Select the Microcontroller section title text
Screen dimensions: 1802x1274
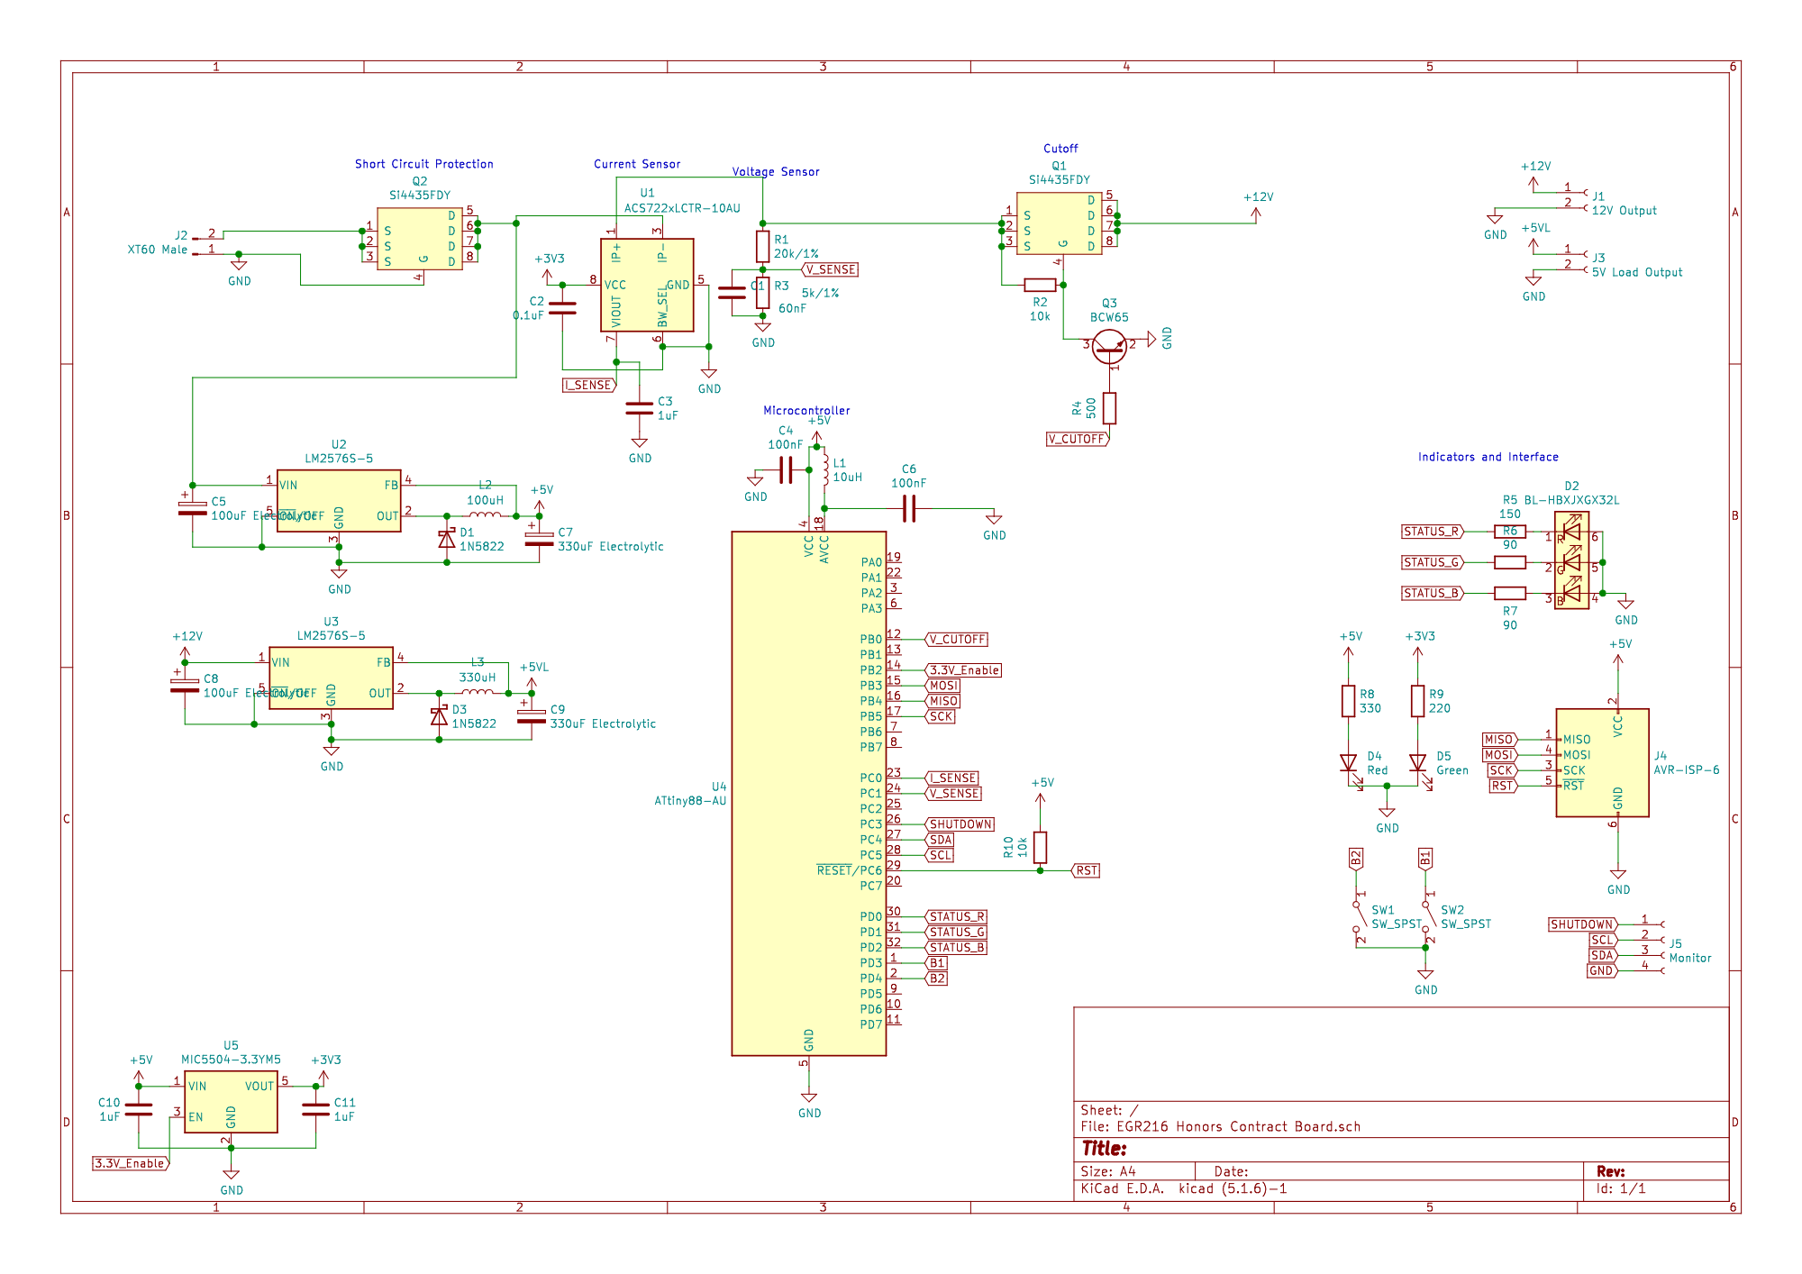pos(805,410)
